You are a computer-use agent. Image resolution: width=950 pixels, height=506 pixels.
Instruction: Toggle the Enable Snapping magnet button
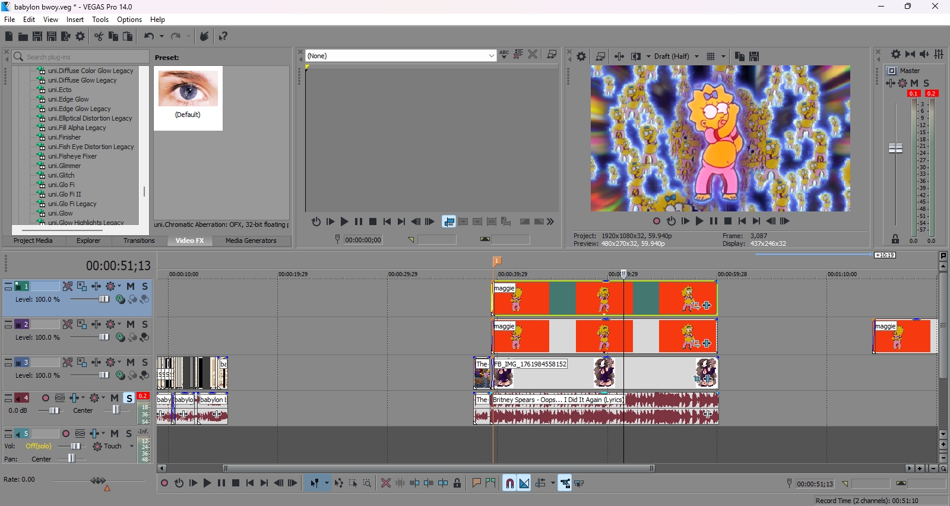point(509,483)
